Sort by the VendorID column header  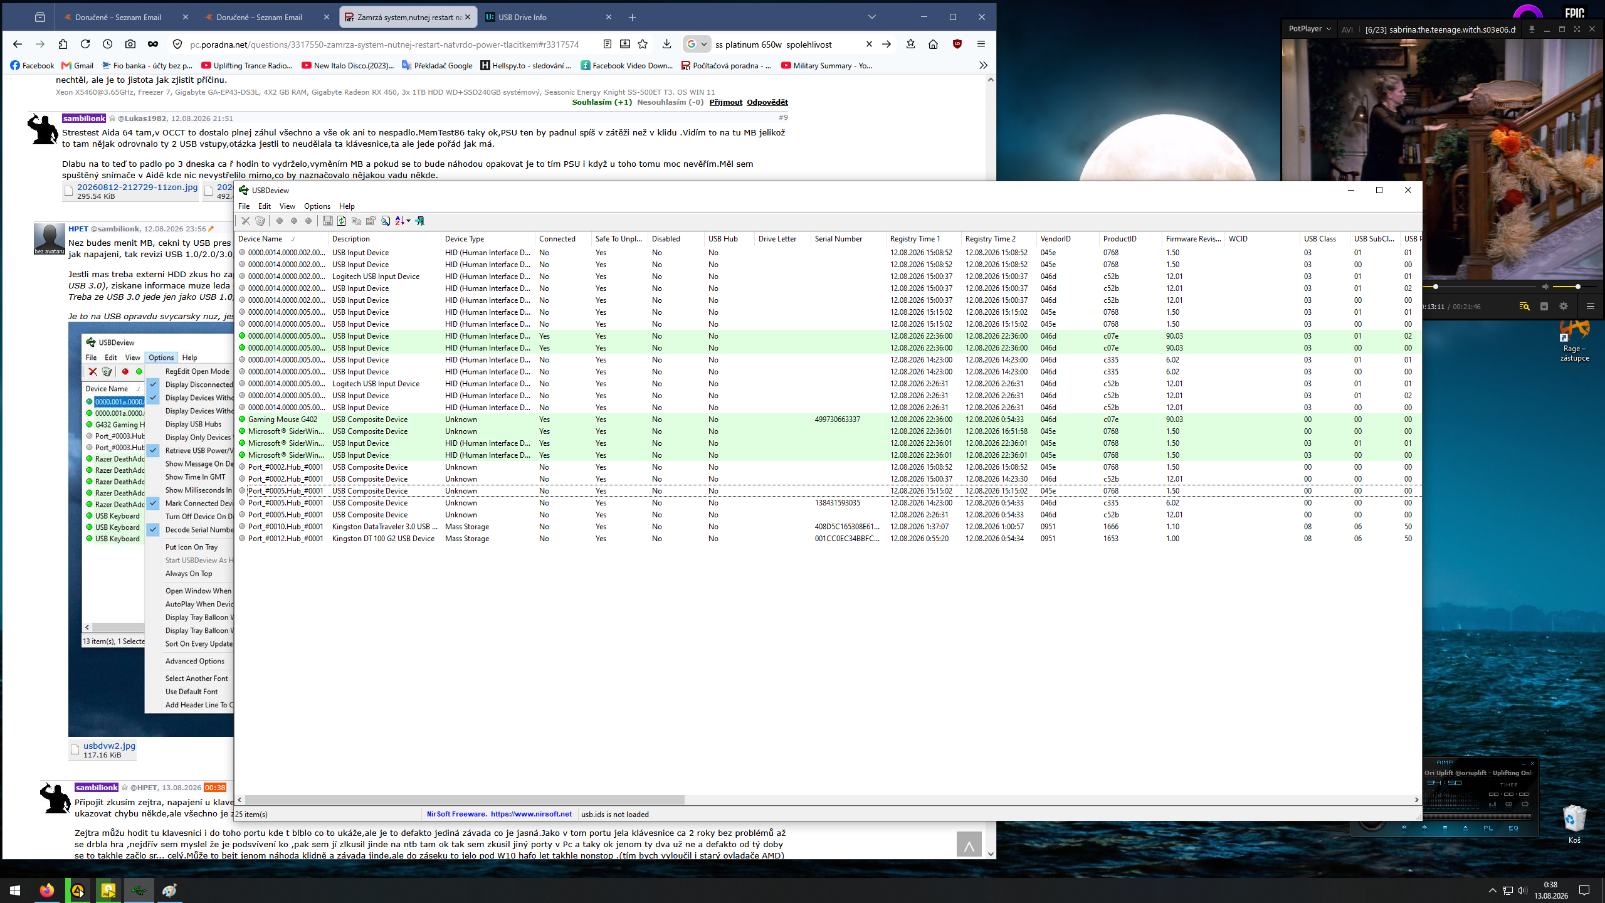(x=1068, y=239)
